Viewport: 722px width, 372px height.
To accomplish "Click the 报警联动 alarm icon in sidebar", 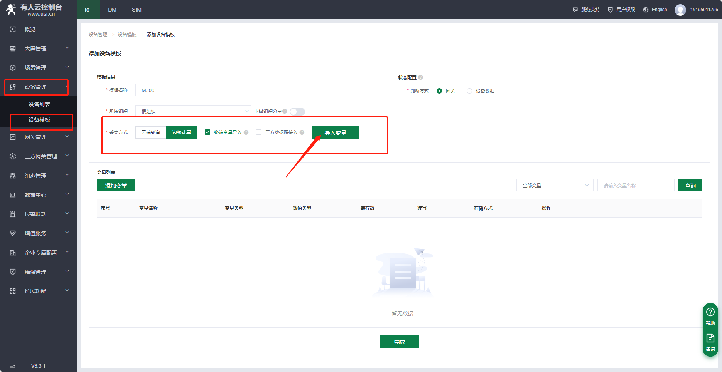I will point(13,214).
